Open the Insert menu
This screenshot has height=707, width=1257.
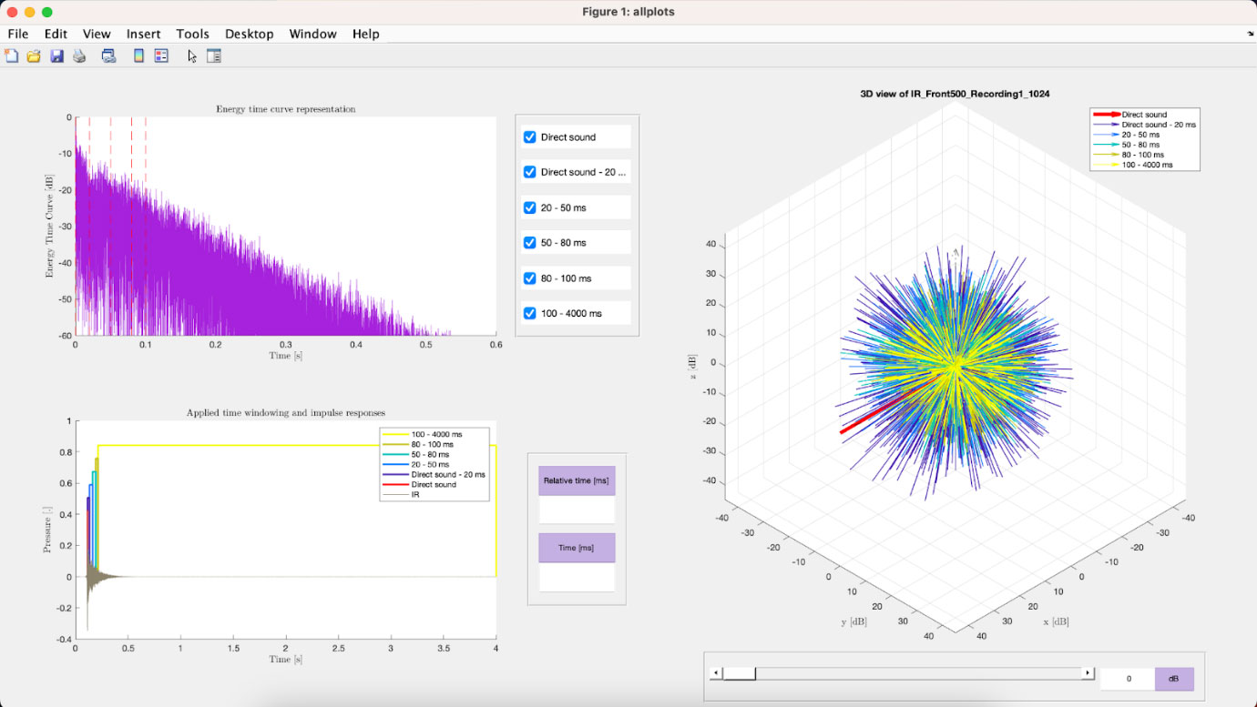pos(143,34)
